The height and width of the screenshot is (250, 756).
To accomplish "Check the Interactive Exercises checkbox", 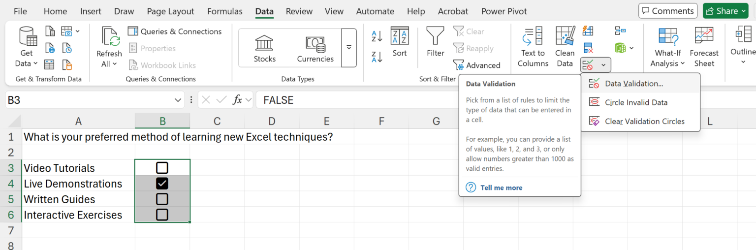I will pyautogui.click(x=162, y=215).
